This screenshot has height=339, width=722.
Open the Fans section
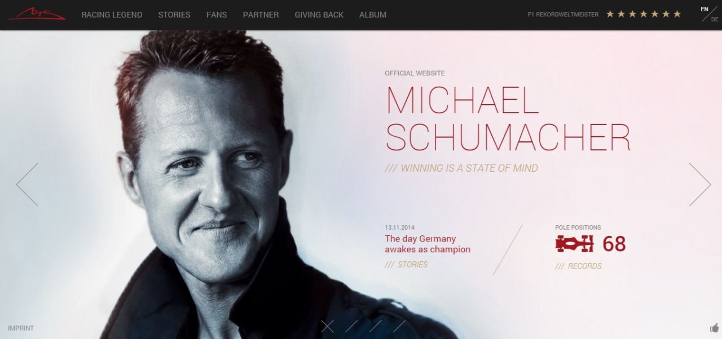coord(217,15)
